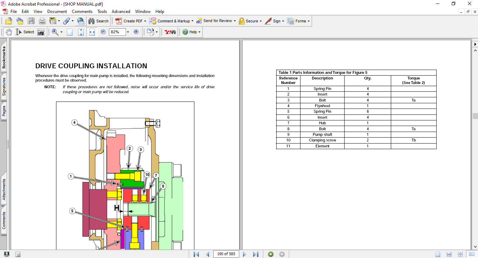Expand the Comment & Markup dropdown
478x258 pixels.
[x=192, y=21]
